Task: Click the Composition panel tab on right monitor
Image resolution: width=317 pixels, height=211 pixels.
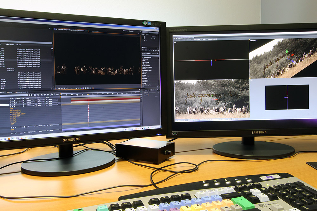Action: coord(184,38)
